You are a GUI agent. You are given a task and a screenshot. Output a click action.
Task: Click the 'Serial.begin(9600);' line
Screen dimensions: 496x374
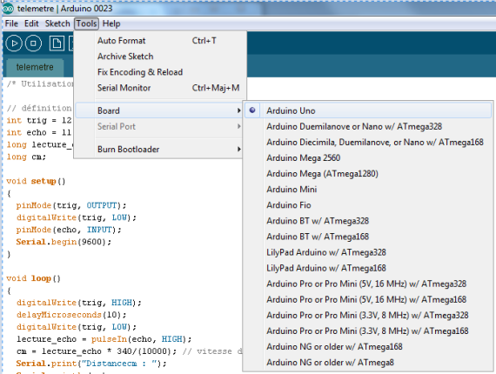(64, 242)
